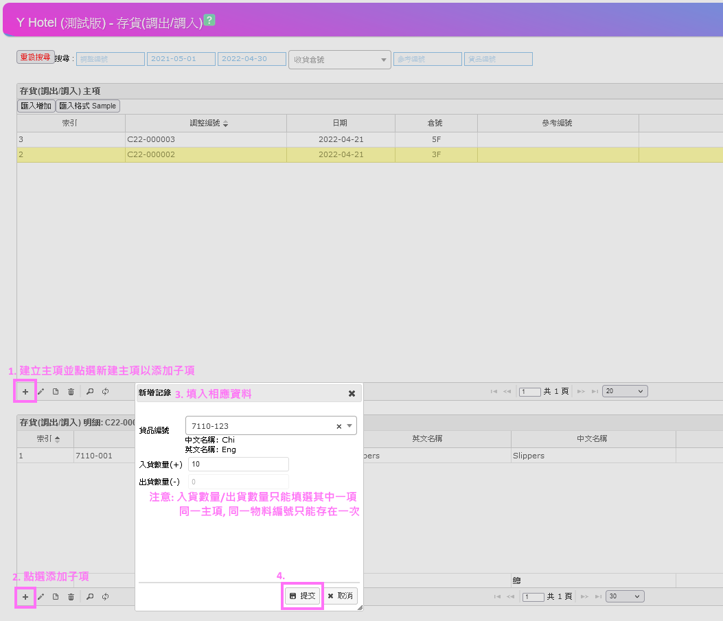Click the add main record plus icon
The image size is (723, 621).
25,391
